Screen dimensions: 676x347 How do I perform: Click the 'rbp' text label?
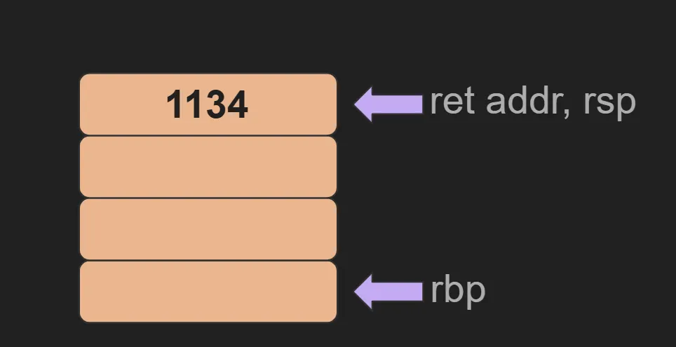point(457,291)
